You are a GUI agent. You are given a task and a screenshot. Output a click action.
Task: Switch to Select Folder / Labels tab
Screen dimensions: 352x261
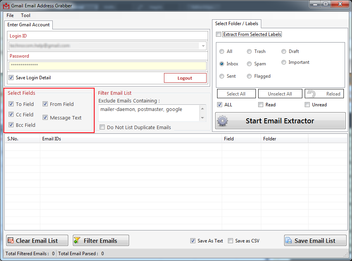tap(236, 24)
